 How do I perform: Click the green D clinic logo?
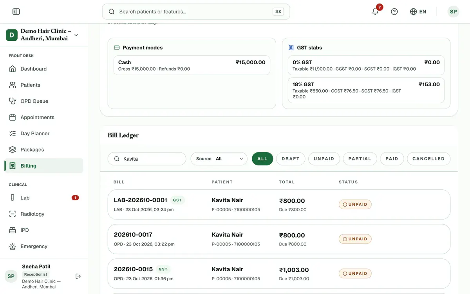tap(11, 35)
